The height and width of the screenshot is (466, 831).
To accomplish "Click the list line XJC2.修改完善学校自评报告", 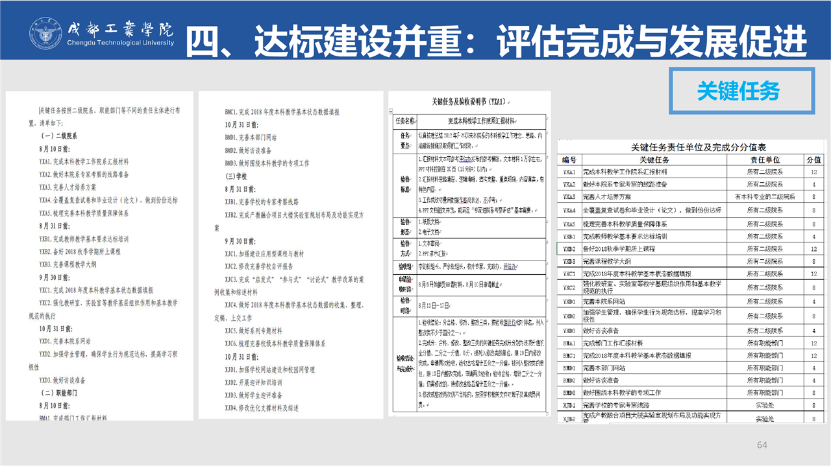I will coord(260,266).
